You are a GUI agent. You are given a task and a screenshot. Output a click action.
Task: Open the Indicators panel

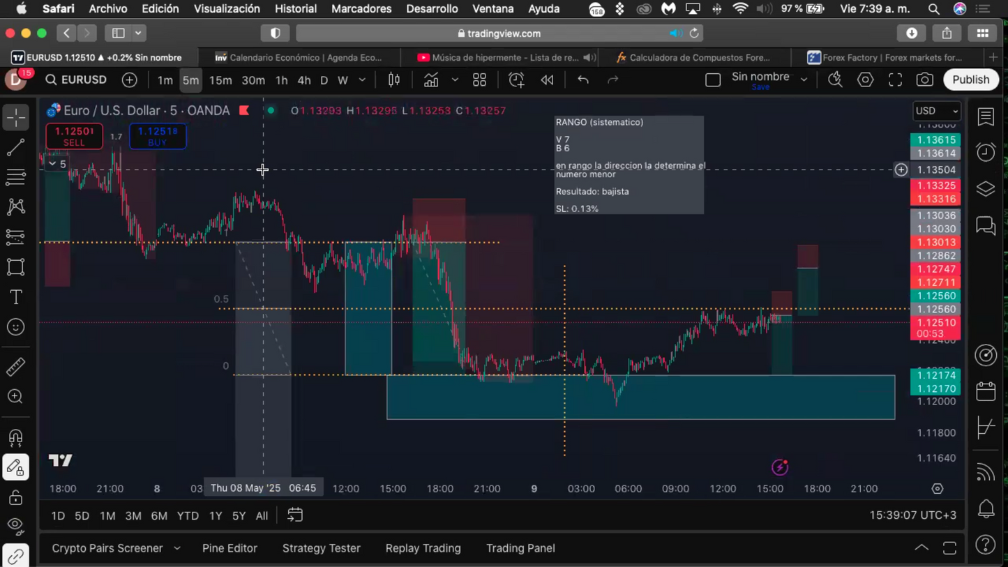(431, 80)
